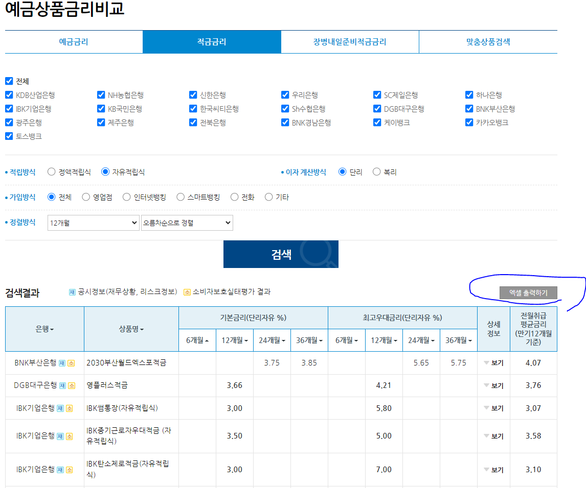
Task: Toggle the 전북은행 checkbox
Action: tap(193, 123)
